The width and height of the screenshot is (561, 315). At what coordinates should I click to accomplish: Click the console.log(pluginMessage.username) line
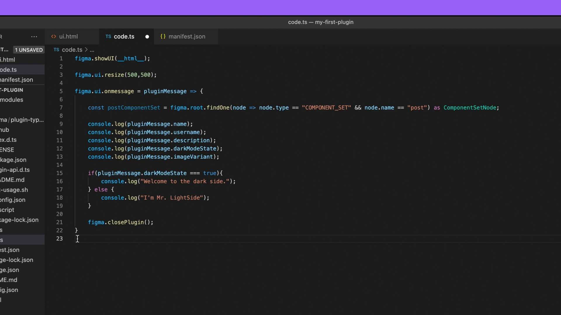pos(147,132)
